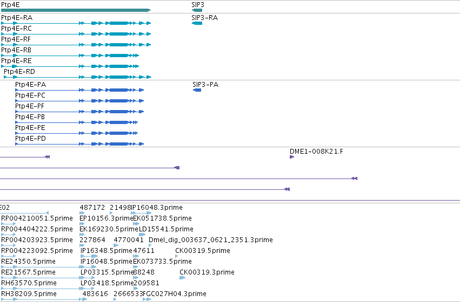Click the EK169230.5prime label
Screen dimensions: 460x302
point(109,229)
